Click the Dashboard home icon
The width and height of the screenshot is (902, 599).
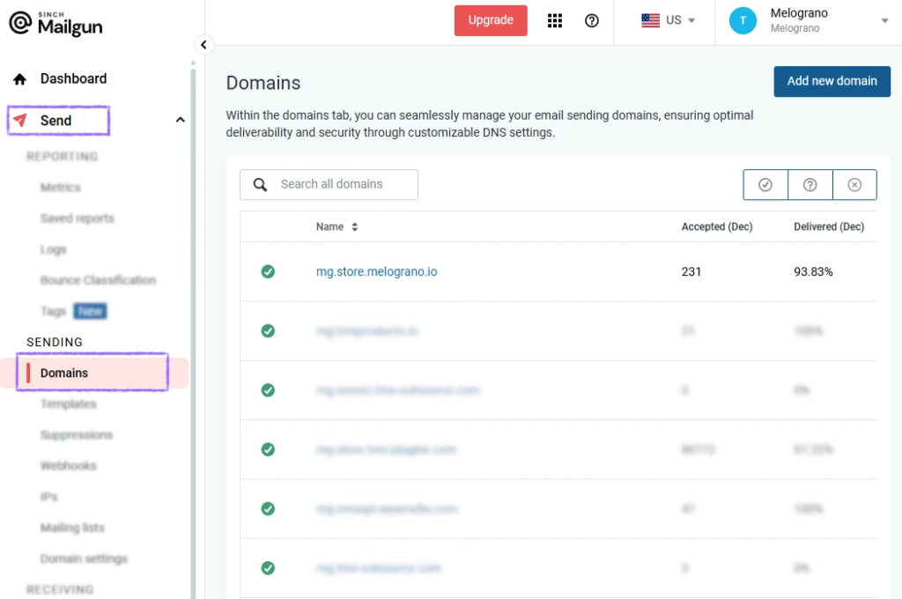coord(20,79)
